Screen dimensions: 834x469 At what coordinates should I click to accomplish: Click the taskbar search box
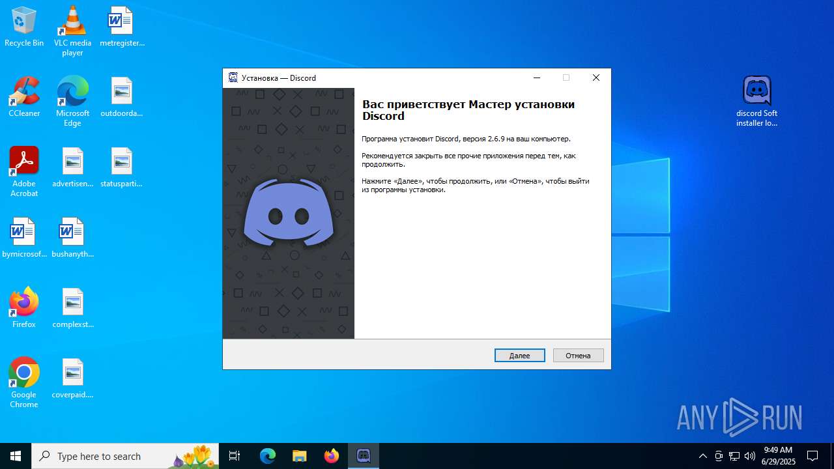125,456
